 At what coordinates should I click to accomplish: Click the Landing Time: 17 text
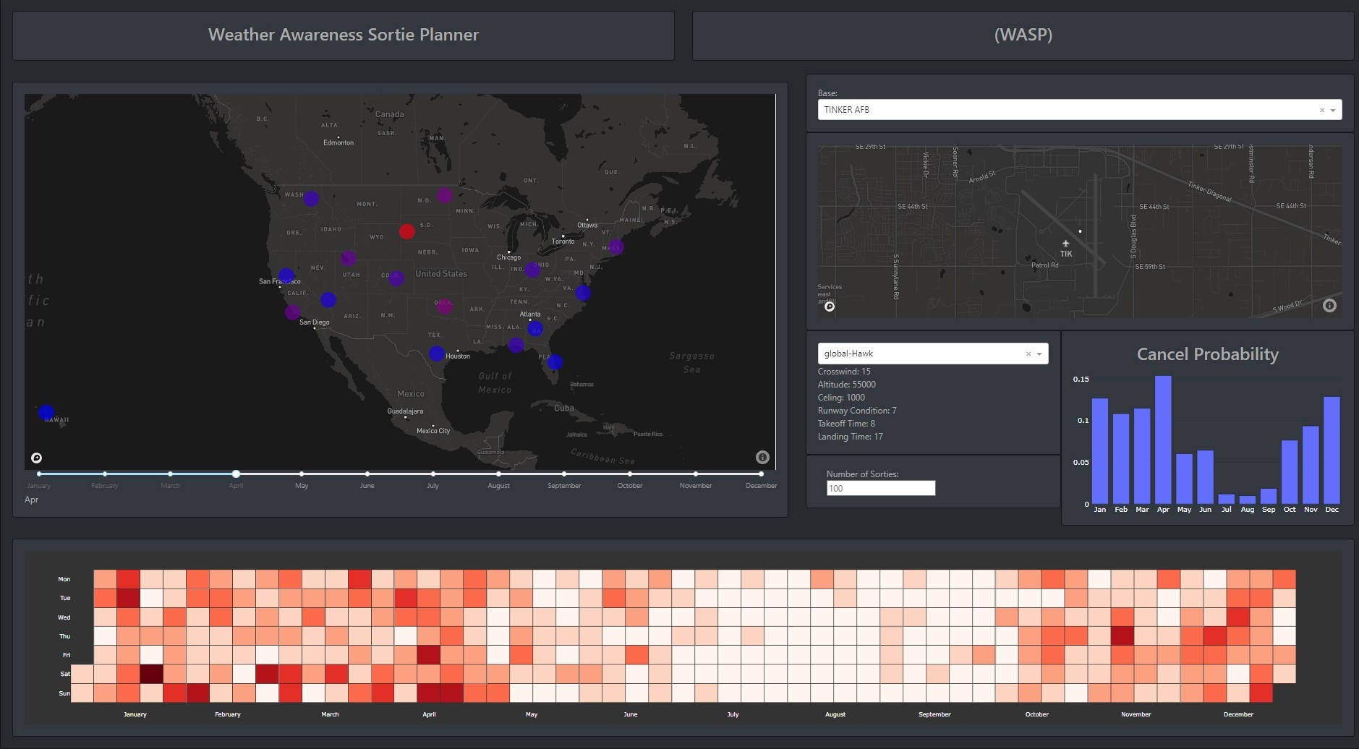click(x=851, y=437)
